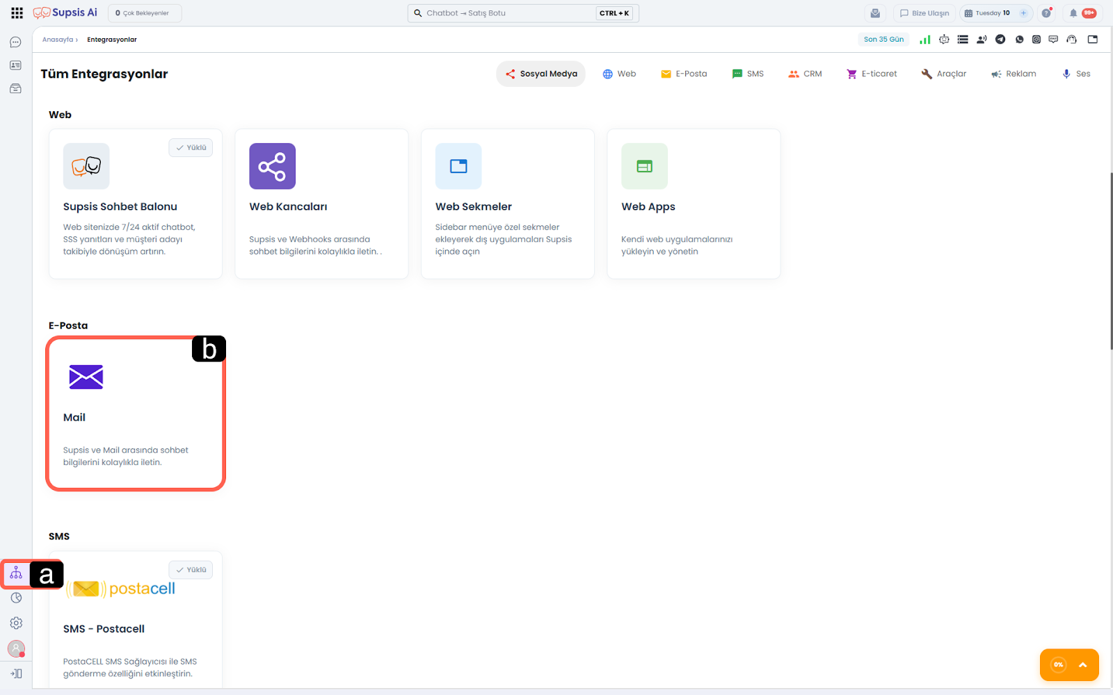This screenshot has height=695, width=1113.
Task: Select the CRM category tab
Action: [x=805, y=74]
